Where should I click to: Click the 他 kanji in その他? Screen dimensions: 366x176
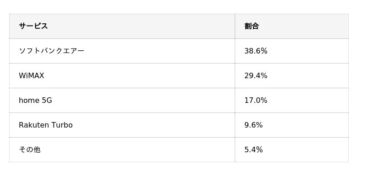37,149
